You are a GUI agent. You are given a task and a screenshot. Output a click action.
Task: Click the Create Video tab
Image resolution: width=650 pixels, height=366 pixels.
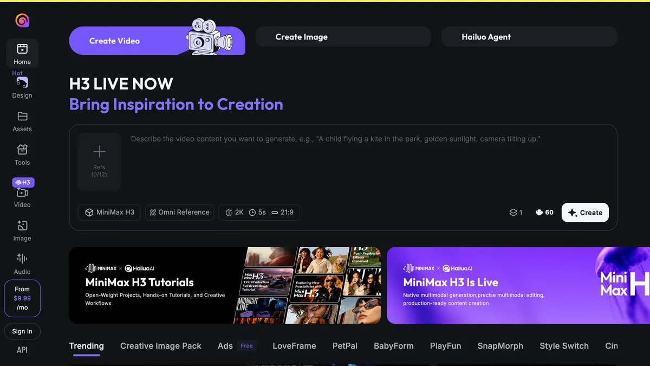point(157,41)
